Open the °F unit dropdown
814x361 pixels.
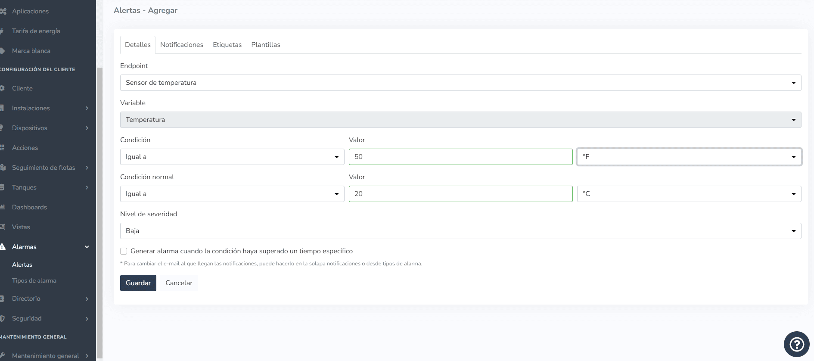click(689, 157)
